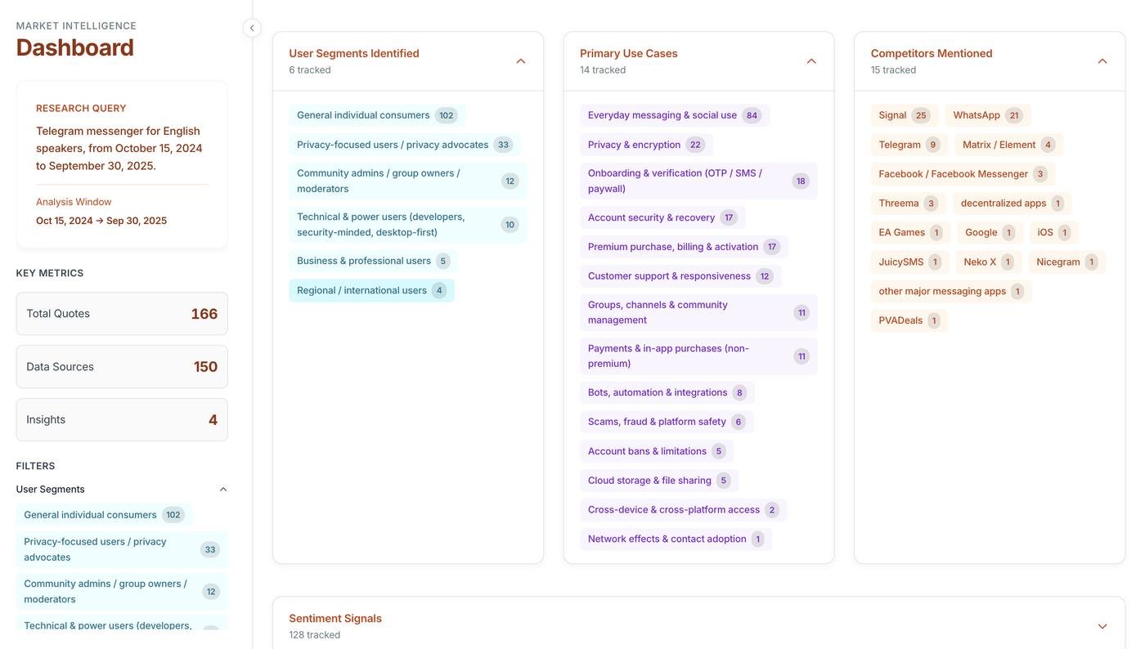This screenshot has width=1145, height=649.
Task: Collapse the User Segments filter group
Action: coord(223,490)
